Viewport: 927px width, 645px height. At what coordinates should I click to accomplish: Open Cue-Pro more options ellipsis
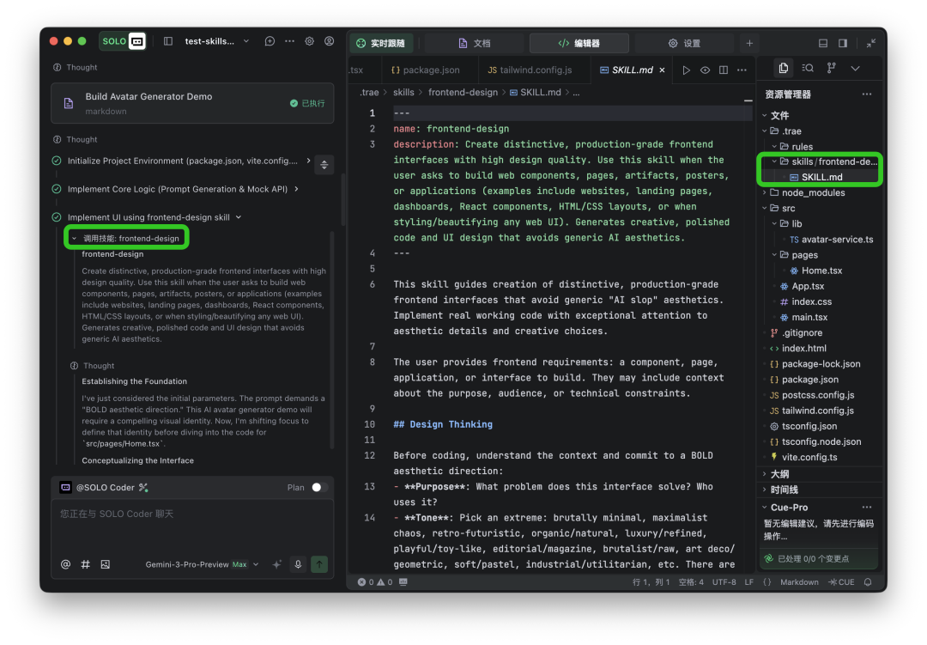[x=867, y=507]
